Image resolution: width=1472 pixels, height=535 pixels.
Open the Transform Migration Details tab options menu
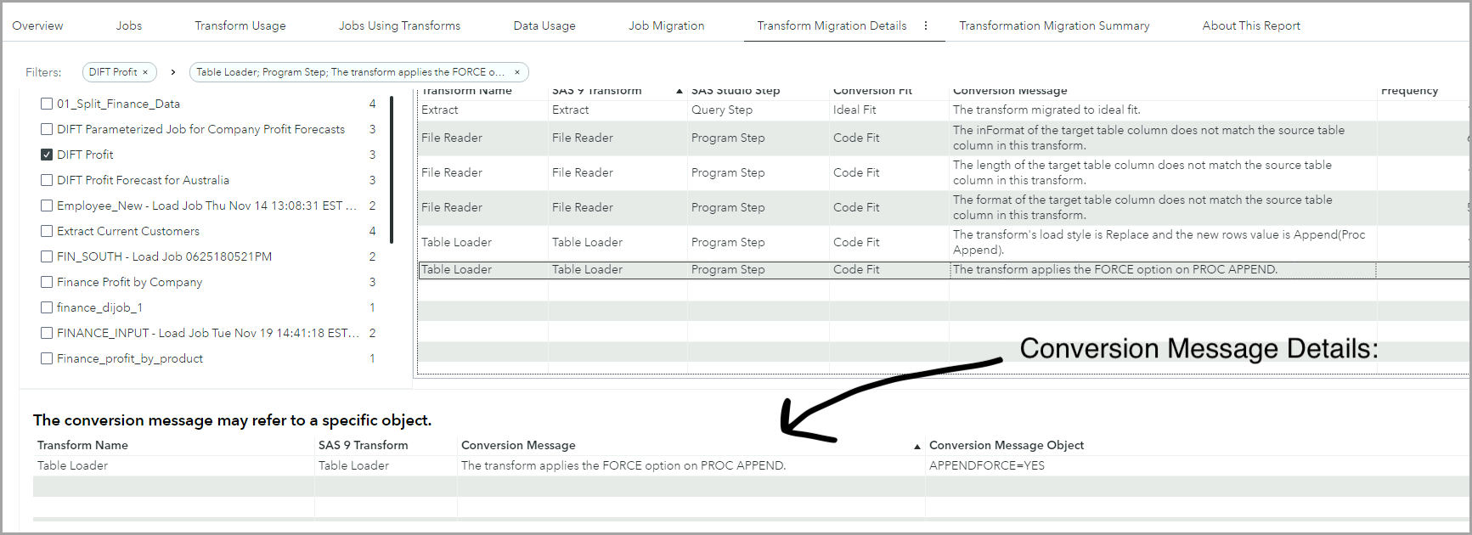click(x=926, y=25)
